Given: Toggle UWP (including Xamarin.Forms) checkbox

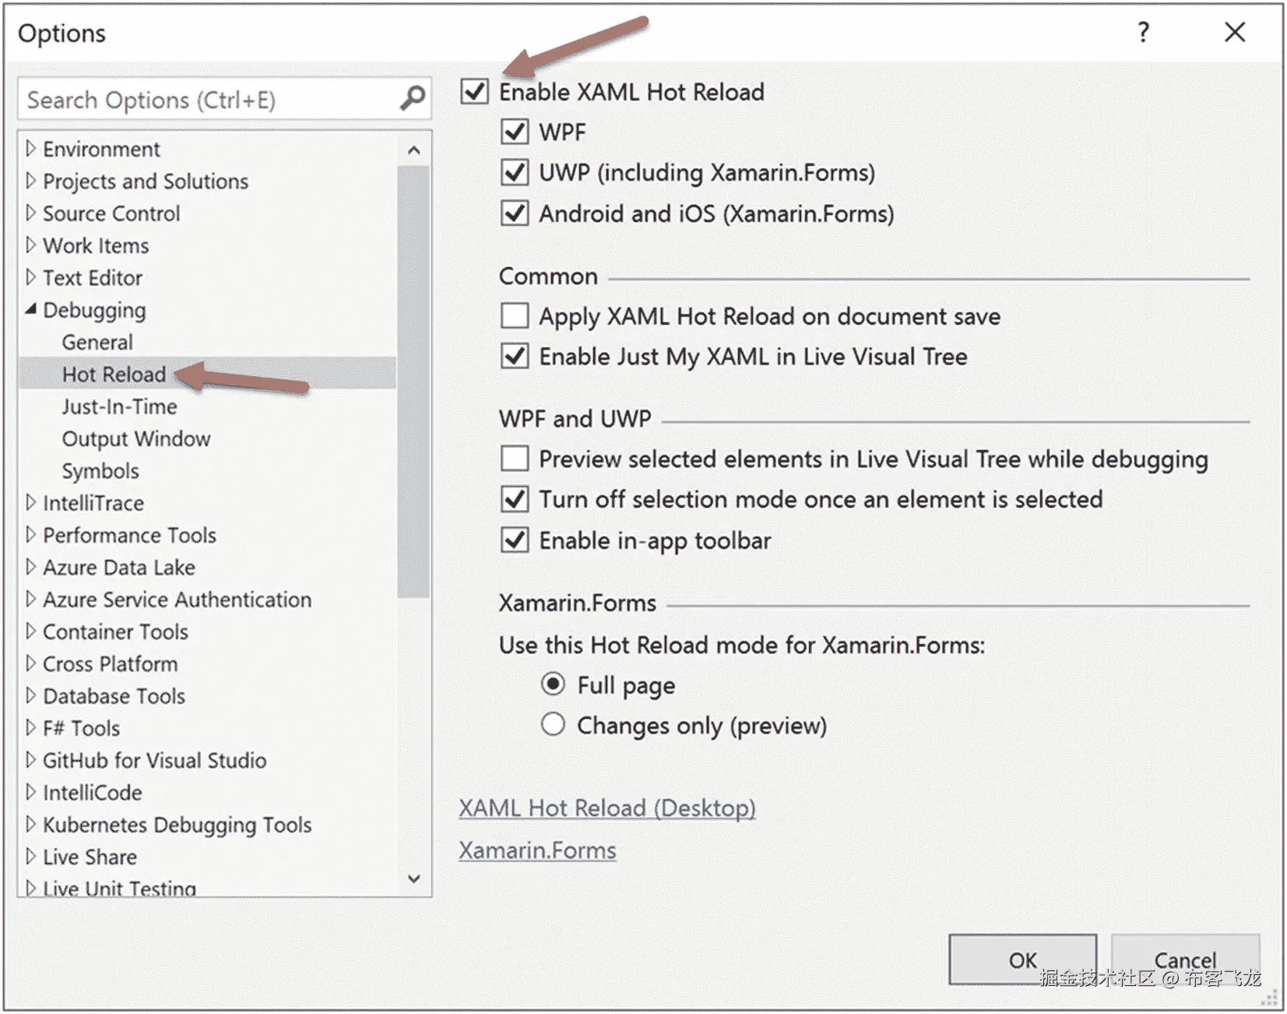Looking at the screenshot, I should pos(515,172).
